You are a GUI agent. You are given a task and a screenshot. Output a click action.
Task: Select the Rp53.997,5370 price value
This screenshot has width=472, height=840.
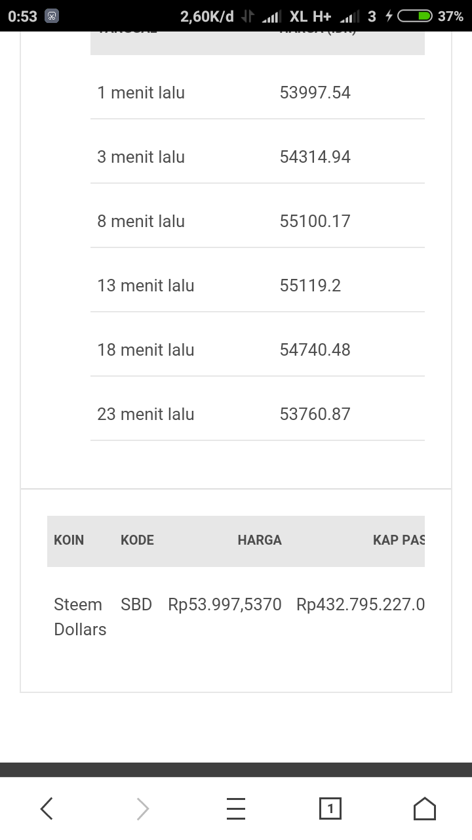[x=225, y=604]
